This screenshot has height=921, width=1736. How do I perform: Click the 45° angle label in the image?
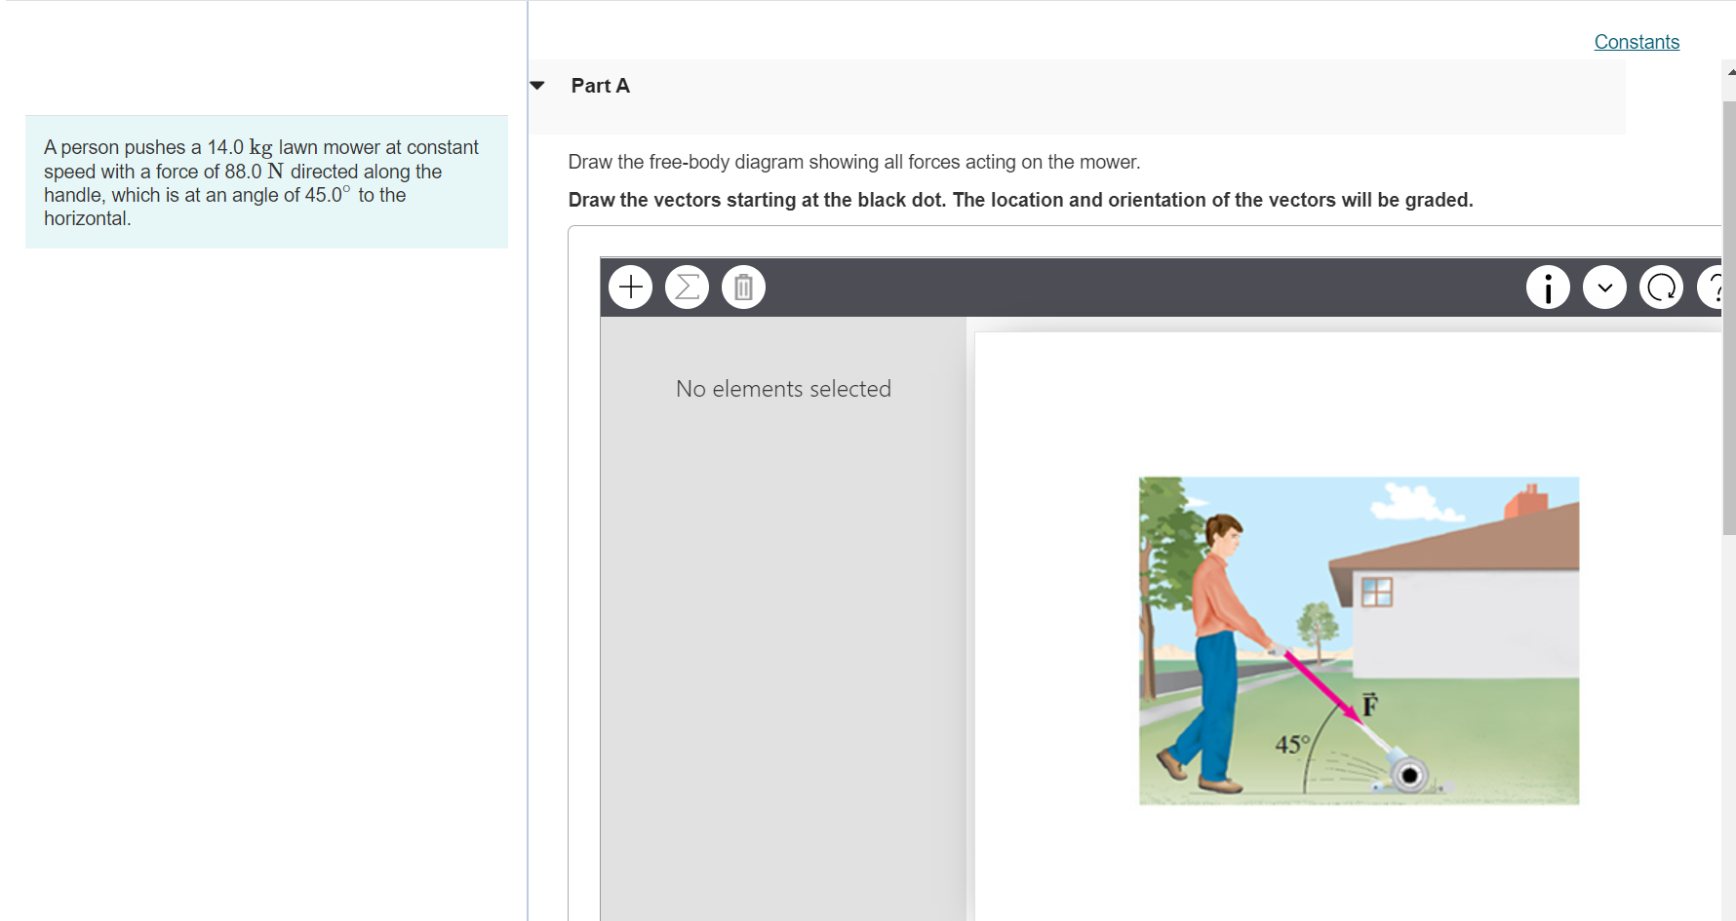[x=1292, y=745]
